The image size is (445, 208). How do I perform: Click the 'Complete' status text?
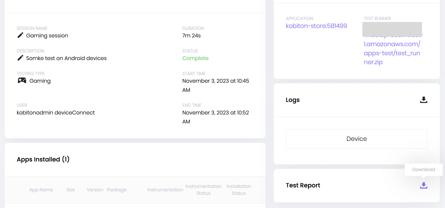click(195, 58)
